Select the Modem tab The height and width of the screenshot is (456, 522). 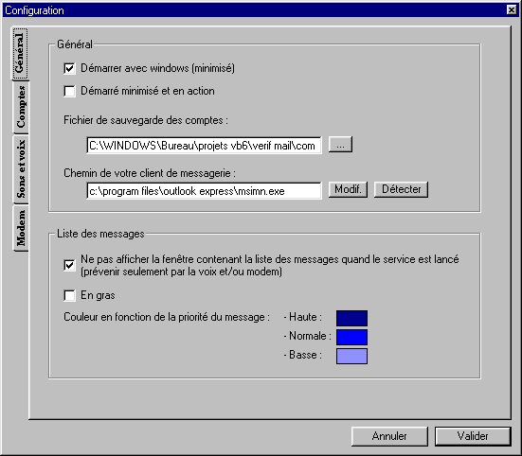20,228
